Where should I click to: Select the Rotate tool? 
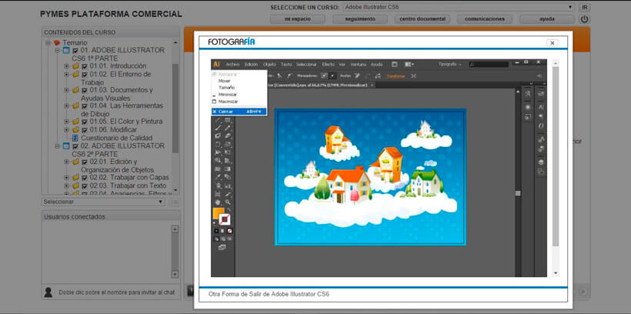[x=218, y=144]
